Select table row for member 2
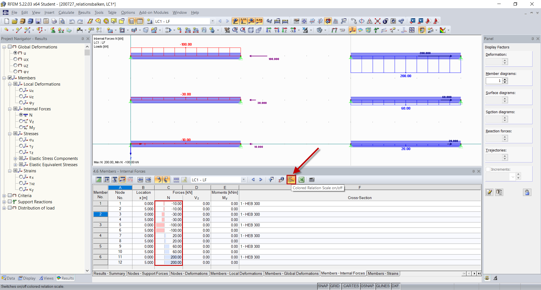Image resolution: width=541 pixels, height=290 pixels. tap(100, 214)
